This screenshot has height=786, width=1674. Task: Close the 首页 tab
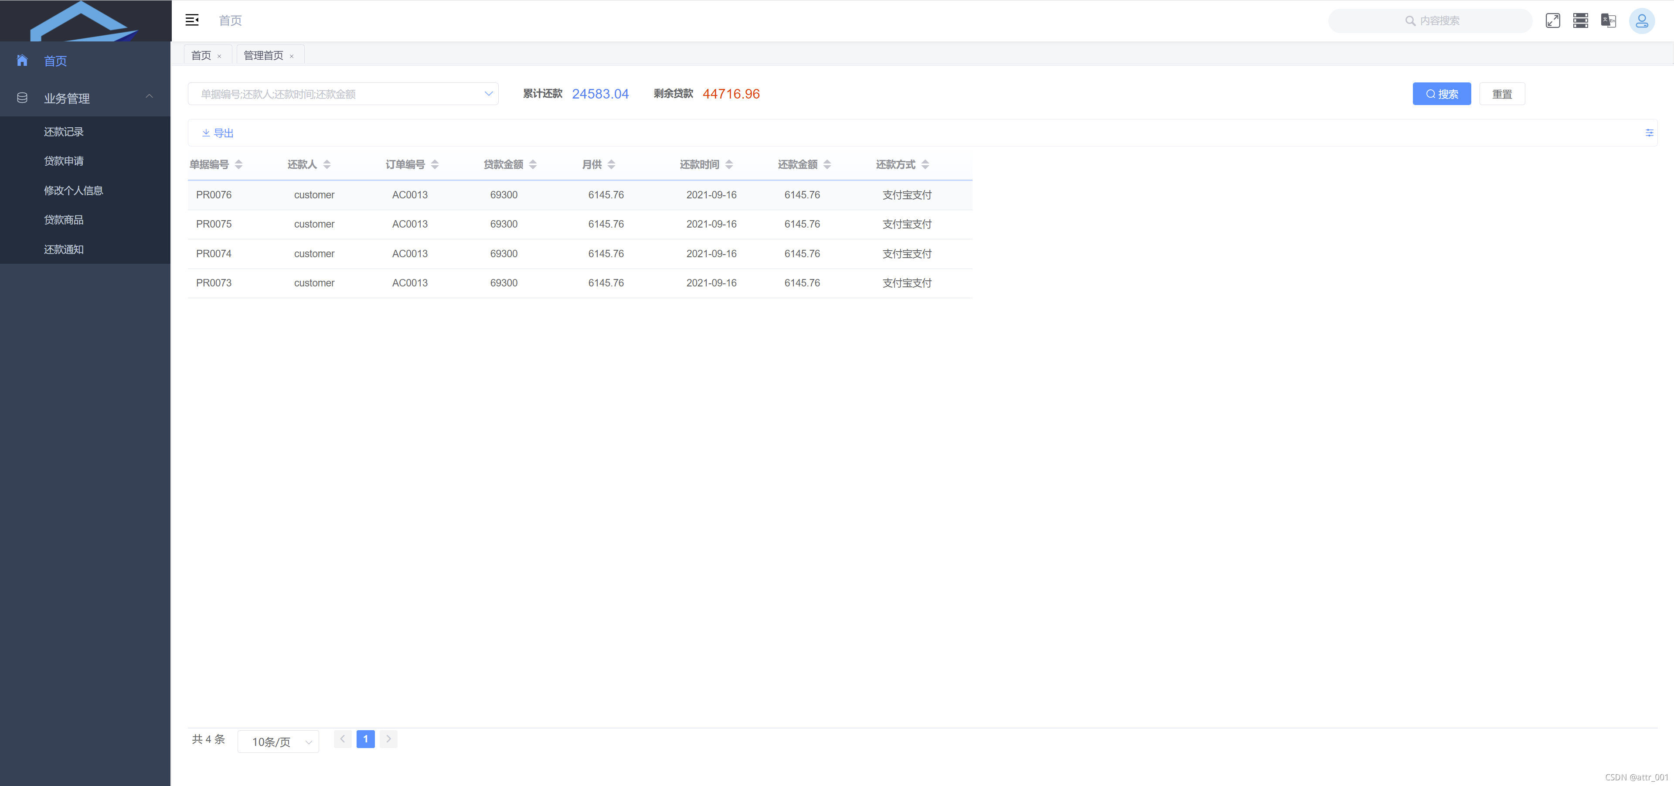[220, 57]
